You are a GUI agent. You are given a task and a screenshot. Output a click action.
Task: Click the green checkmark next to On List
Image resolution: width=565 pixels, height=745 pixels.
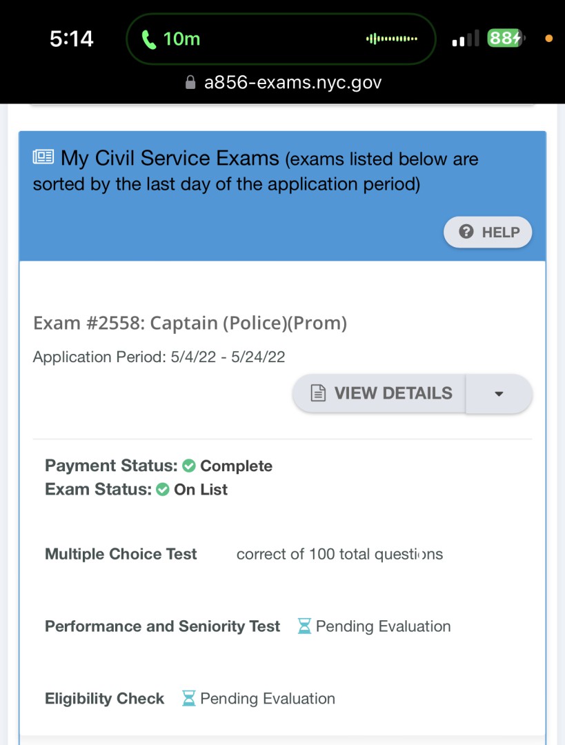pos(163,490)
